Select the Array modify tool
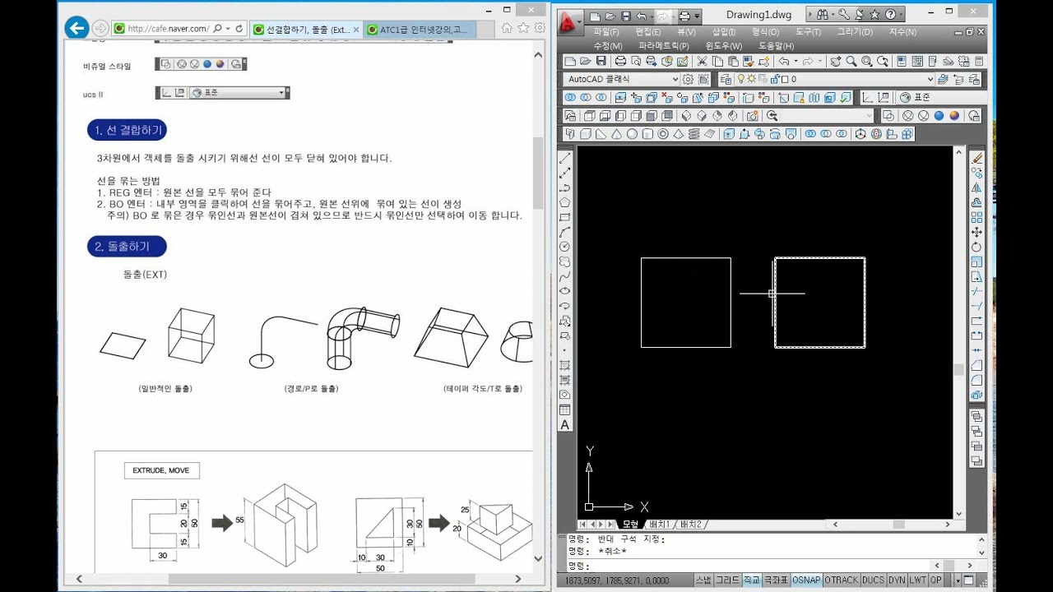The width and height of the screenshot is (1053, 592). pyautogui.click(x=977, y=217)
